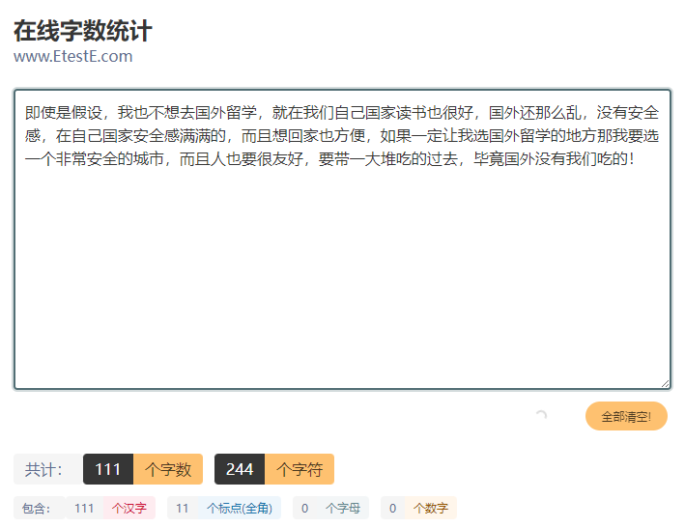Click the loading spinner beside the clear button
This screenshot has width=685, height=527.
pyautogui.click(x=541, y=415)
